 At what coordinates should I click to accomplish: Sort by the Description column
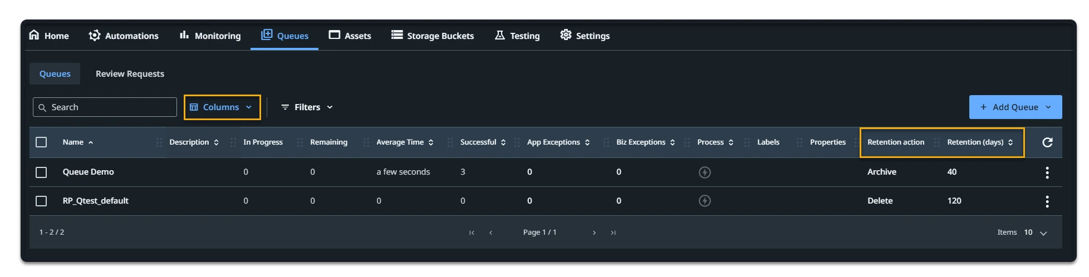point(194,142)
